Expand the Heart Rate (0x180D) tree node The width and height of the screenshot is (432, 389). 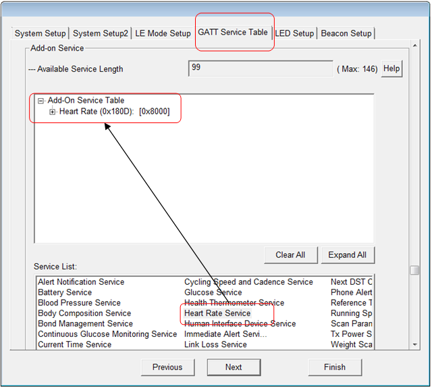click(53, 112)
